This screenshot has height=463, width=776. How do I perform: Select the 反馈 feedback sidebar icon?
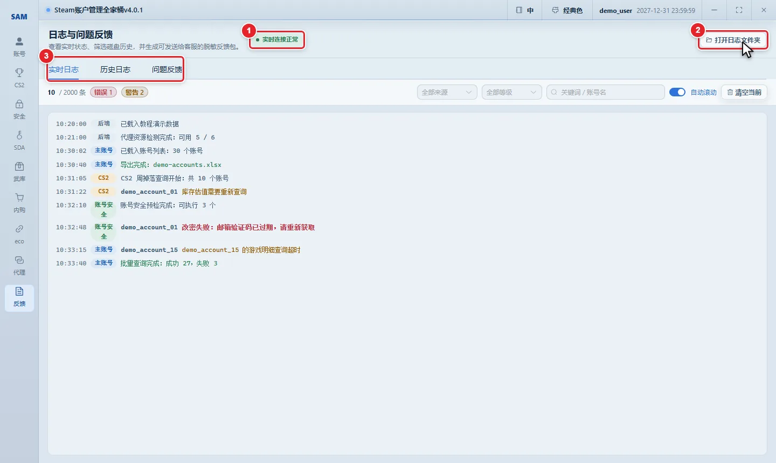pyautogui.click(x=19, y=298)
